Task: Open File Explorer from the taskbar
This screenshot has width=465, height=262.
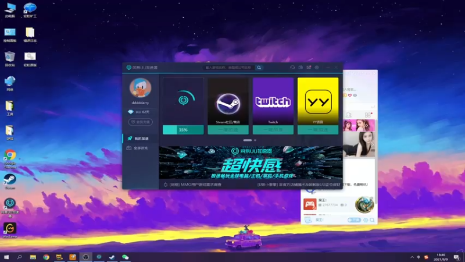Action: tap(33, 257)
